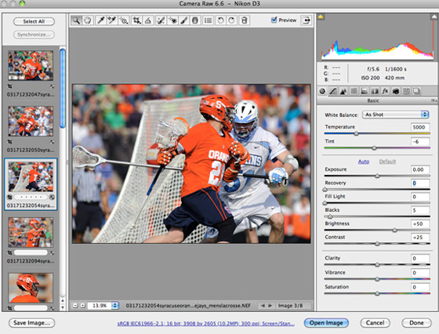Open the HSL / Grayscale panel tab
Viewport: 439px width, 334px height.
(354, 91)
